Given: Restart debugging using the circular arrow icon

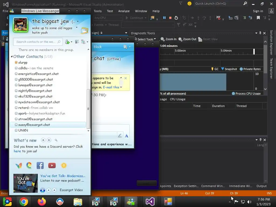Looking at the screenshot, I should click(176, 18).
